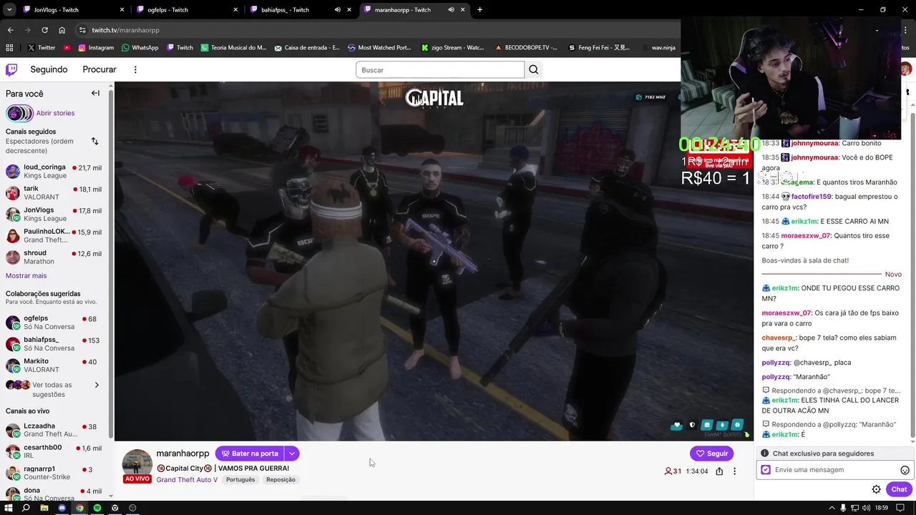Focus the Envie uma mensagem chat box
Viewport: 916px width, 515px height.
tap(834, 470)
